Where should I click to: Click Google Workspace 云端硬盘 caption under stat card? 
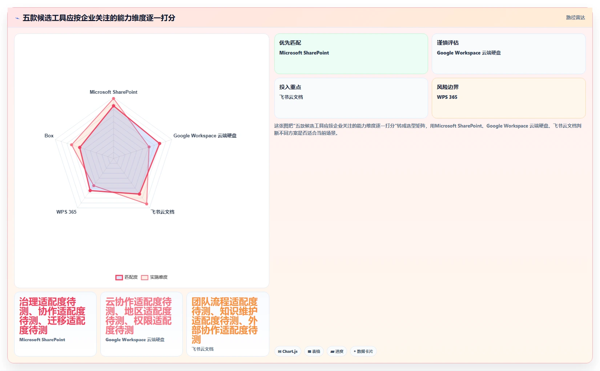(135, 340)
